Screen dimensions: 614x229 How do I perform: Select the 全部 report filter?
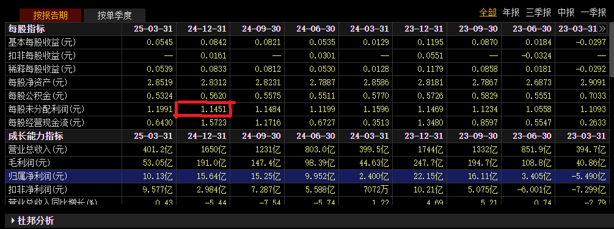pos(488,12)
